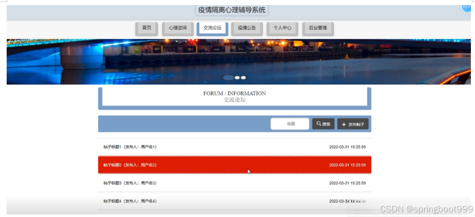This screenshot has height=217, width=475.
Task: Click the 疫情隔离心理辅导系统 site title
Action: (232, 10)
